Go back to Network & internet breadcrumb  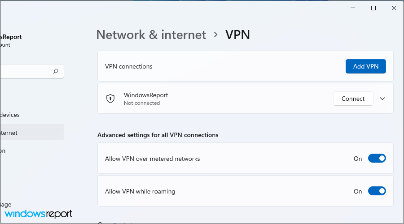coord(151,34)
